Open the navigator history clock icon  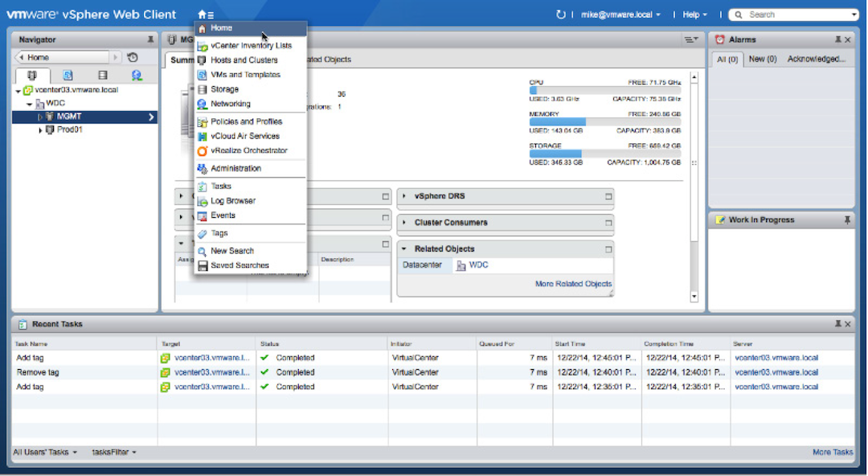pos(133,57)
